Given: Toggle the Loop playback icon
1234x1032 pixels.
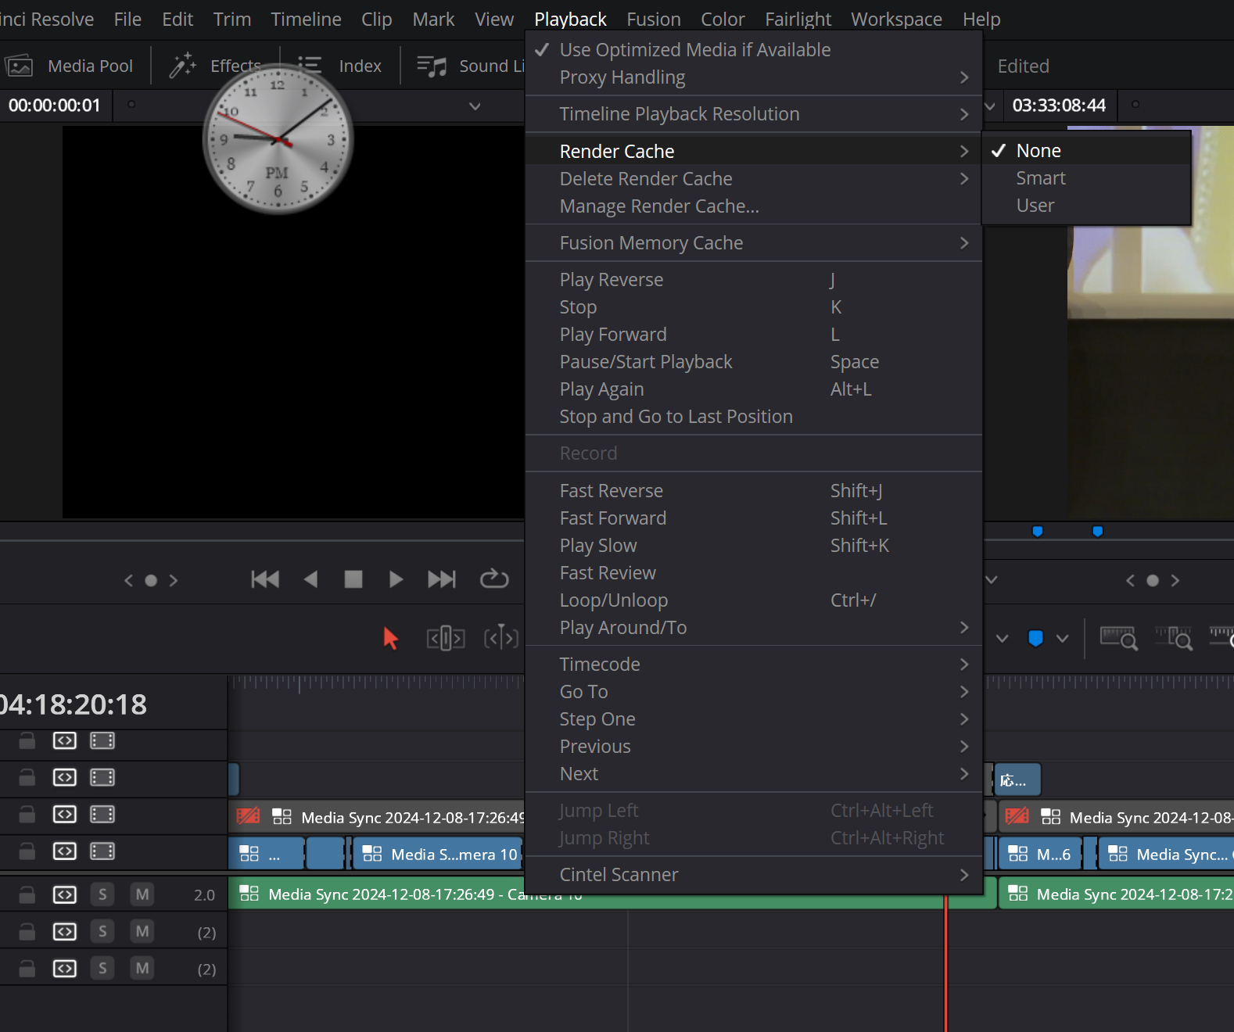Looking at the screenshot, I should pos(493,579).
